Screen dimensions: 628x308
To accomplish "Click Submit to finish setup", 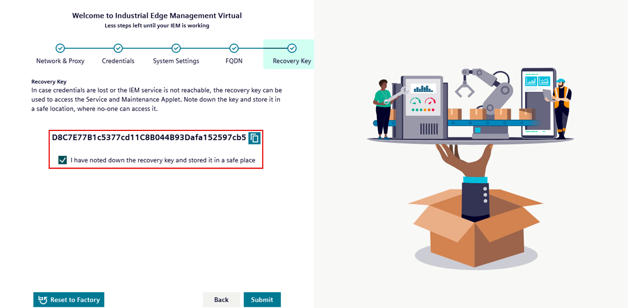I will (x=262, y=300).
